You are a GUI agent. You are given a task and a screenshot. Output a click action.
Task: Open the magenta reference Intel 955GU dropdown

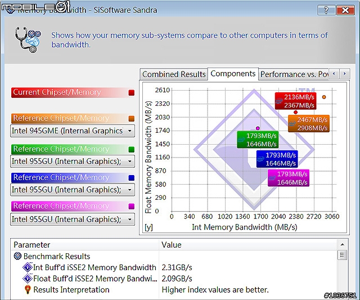(x=73, y=220)
